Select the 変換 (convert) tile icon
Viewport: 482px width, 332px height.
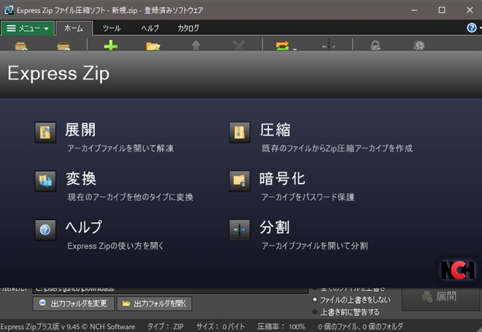tap(45, 181)
